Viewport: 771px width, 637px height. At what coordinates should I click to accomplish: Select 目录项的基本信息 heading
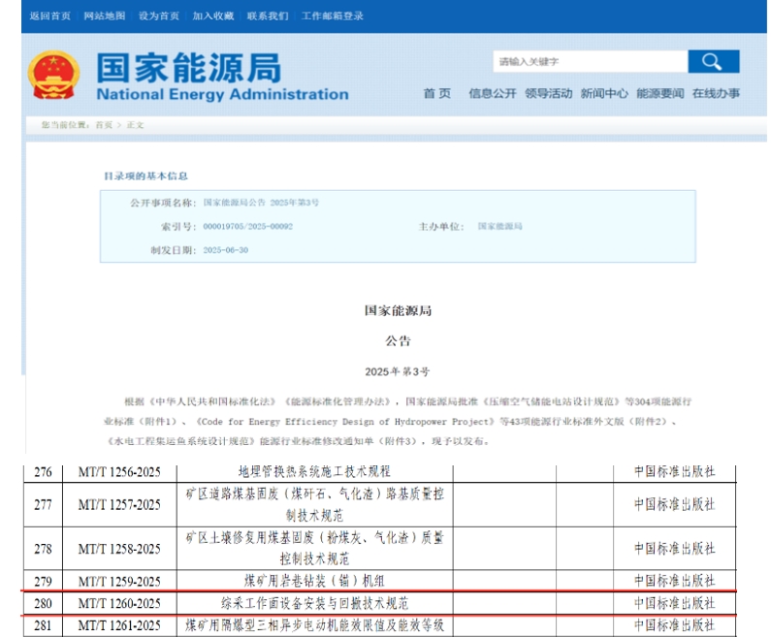145,175
